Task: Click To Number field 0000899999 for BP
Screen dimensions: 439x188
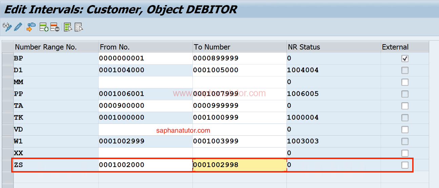Action: (239, 58)
